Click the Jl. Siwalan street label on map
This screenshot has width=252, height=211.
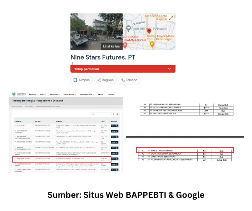click(139, 23)
